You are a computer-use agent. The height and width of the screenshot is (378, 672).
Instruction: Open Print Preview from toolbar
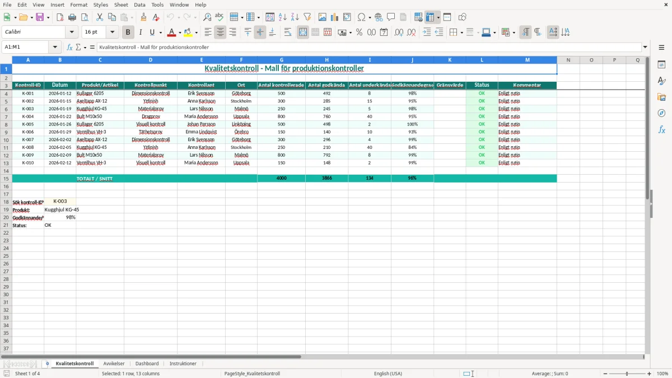pyautogui.click(x=85, y=17)
